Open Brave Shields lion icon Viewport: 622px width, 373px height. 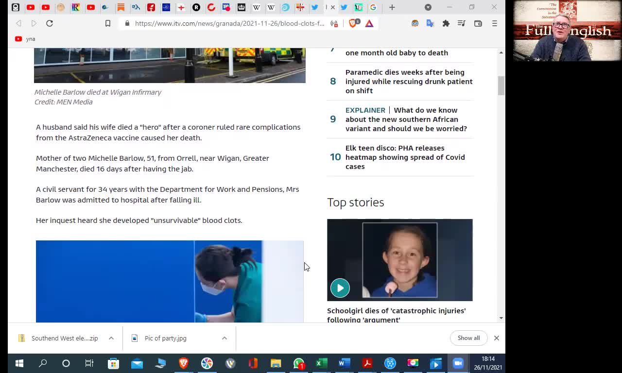pyautogui.click(x=354, y=23)
